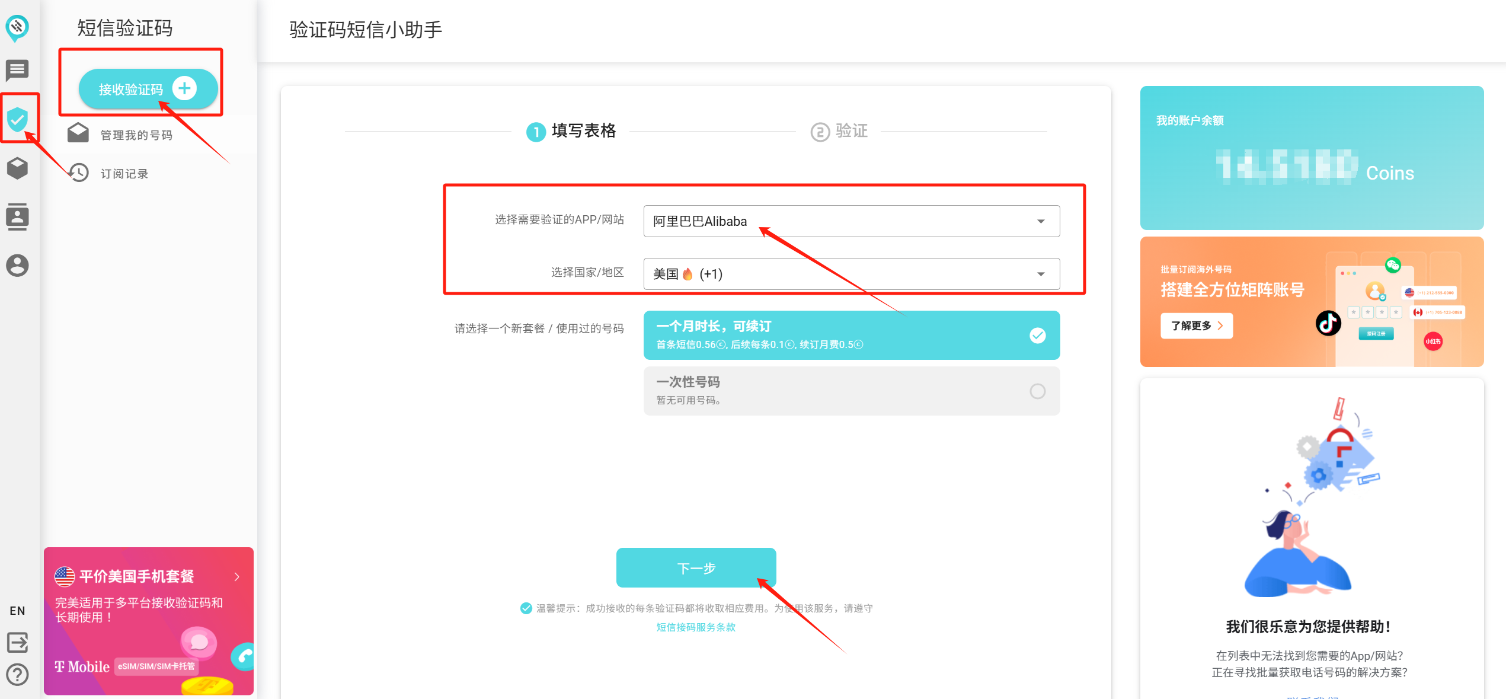Click the open envelope icon beside 管理我的号码

coord(78,133)
